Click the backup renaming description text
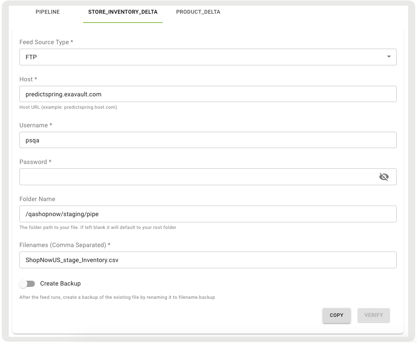The image size is (417, 343). (x=117, y=297)
